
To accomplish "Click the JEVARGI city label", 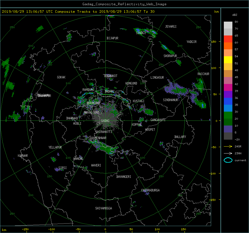I will 171,27.
